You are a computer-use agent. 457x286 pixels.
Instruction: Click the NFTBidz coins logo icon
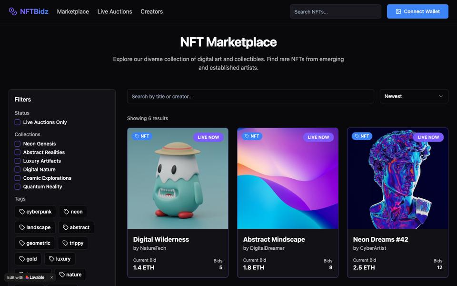click(12, 11)
